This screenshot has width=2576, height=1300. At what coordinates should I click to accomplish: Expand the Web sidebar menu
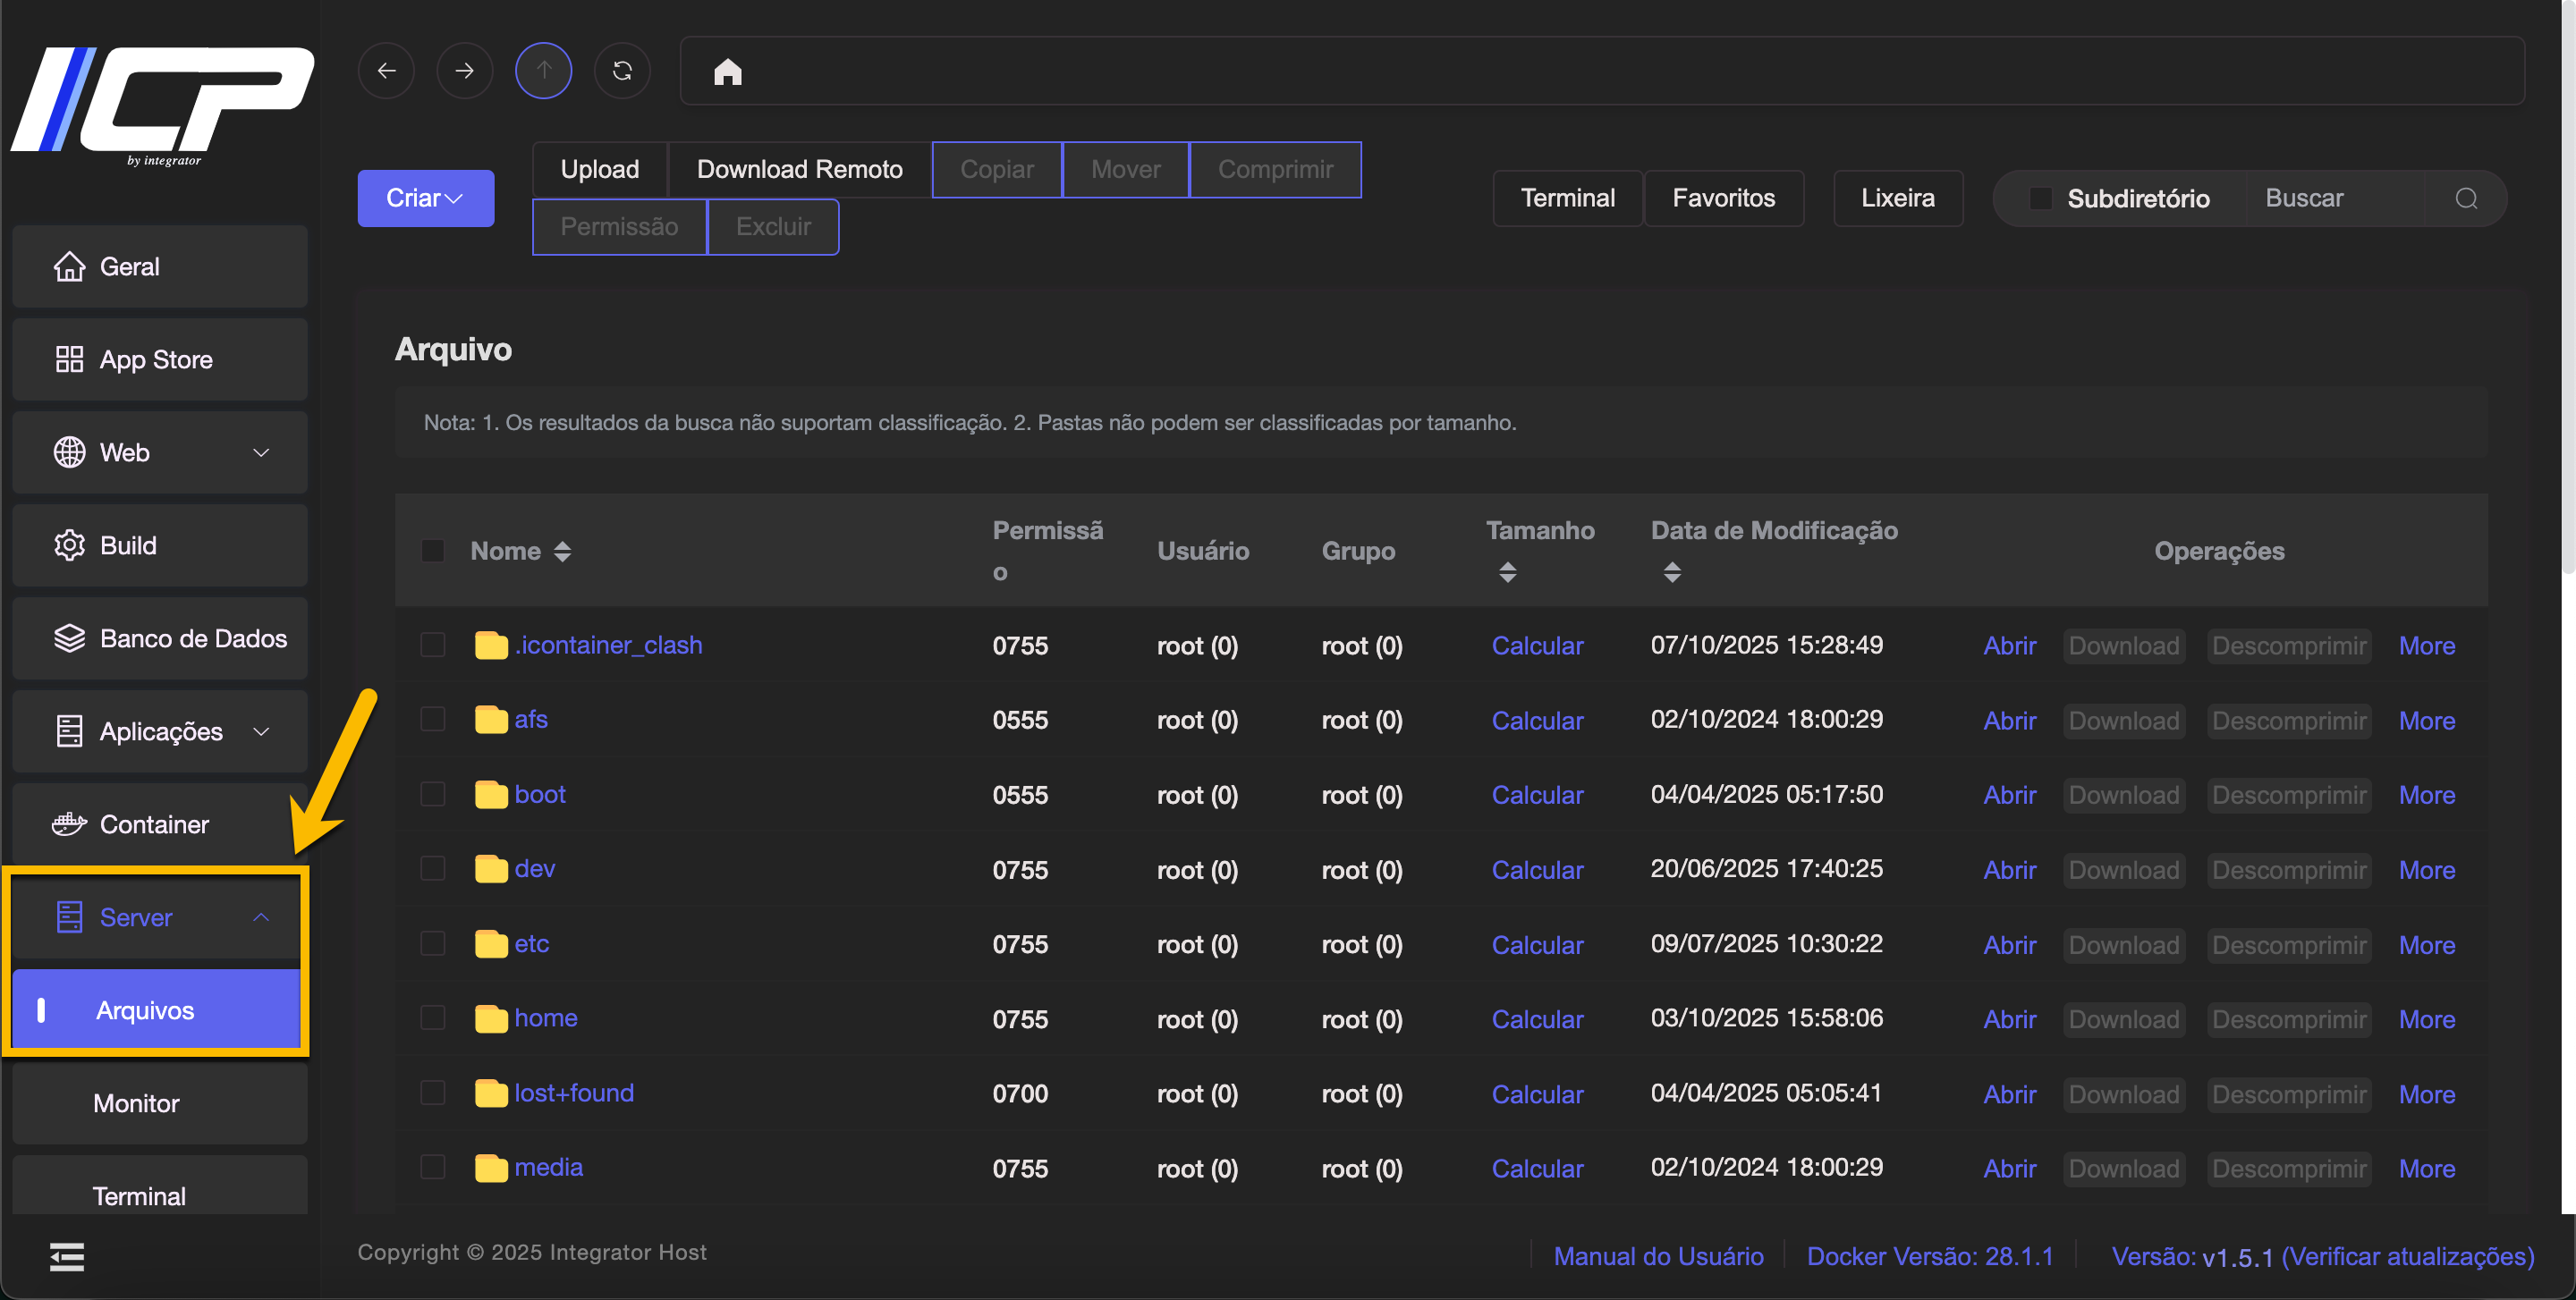pyautogui.click(x=160, y=452)
